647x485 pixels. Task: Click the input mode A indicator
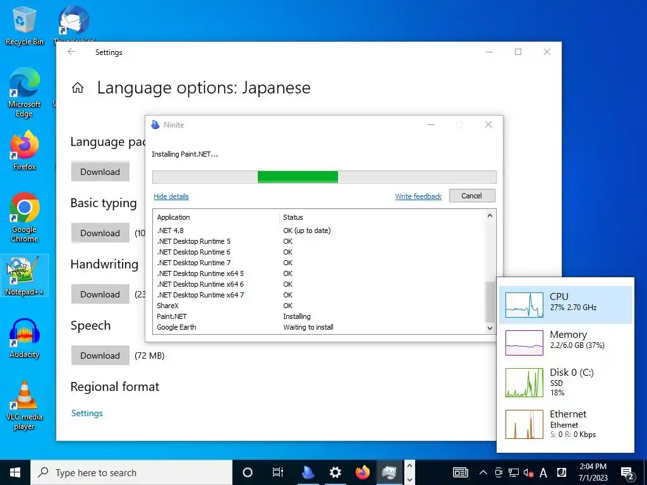pyautogui.click(x=543, y=472)
